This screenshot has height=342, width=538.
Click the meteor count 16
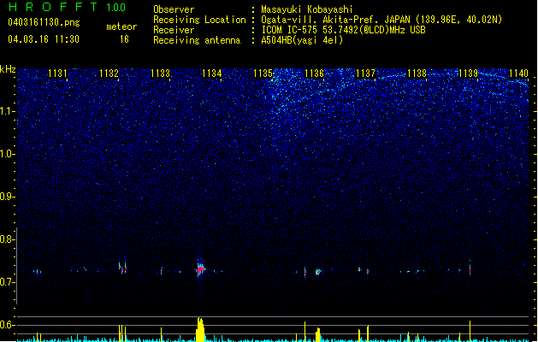pyautogui.click(x=124, y=39)
